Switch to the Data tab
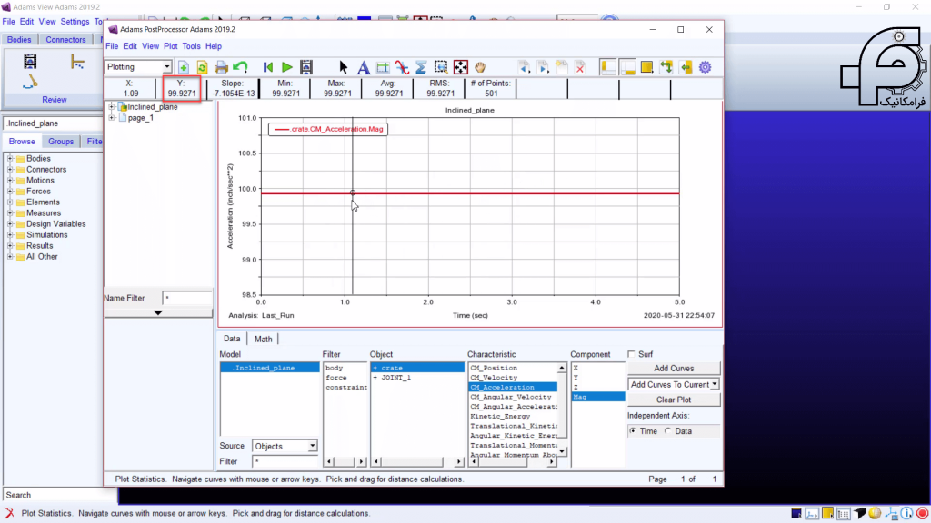This screenshot has height=523, width=931. [232, 339]
